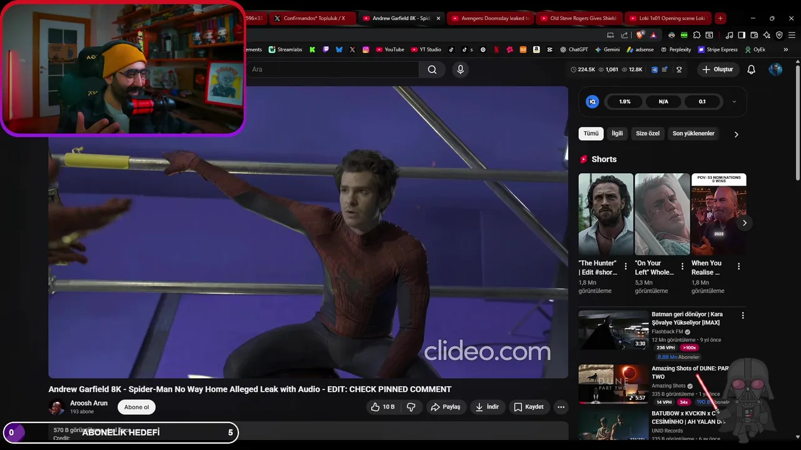Click the İndir download button
Screen dimensions: 801x450
pos(487,407)
